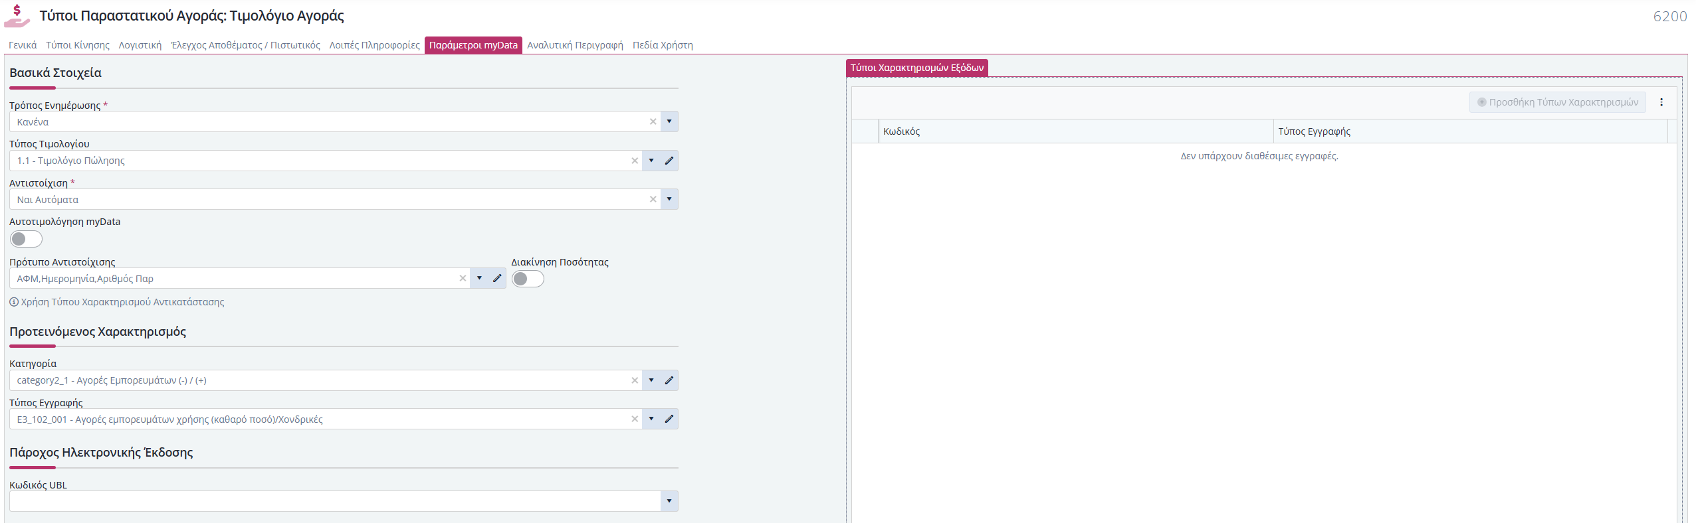The image size is (1696, 523).
Task: Clear the Κατηγορία selection with X icon
Action: tap(634, 380)
